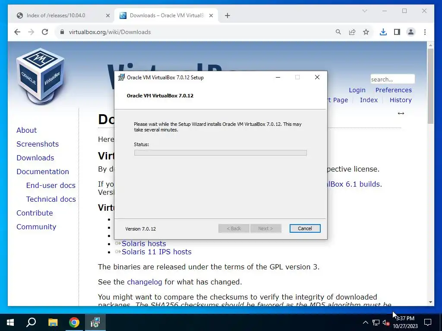The width and height of the screenshot is (442, 331).
Task: Click VirtualBox installer taskbar icon
Action: 95,322
